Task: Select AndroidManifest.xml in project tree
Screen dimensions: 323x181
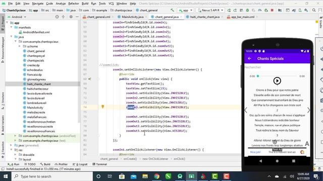Action: (36, 32)
